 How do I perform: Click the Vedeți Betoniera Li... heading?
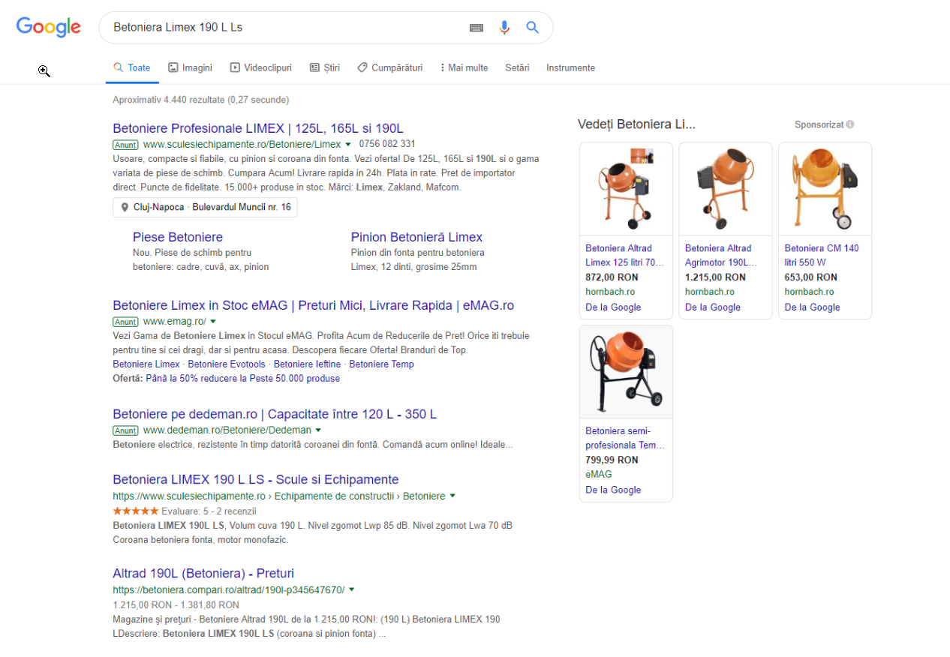point(636,124)
